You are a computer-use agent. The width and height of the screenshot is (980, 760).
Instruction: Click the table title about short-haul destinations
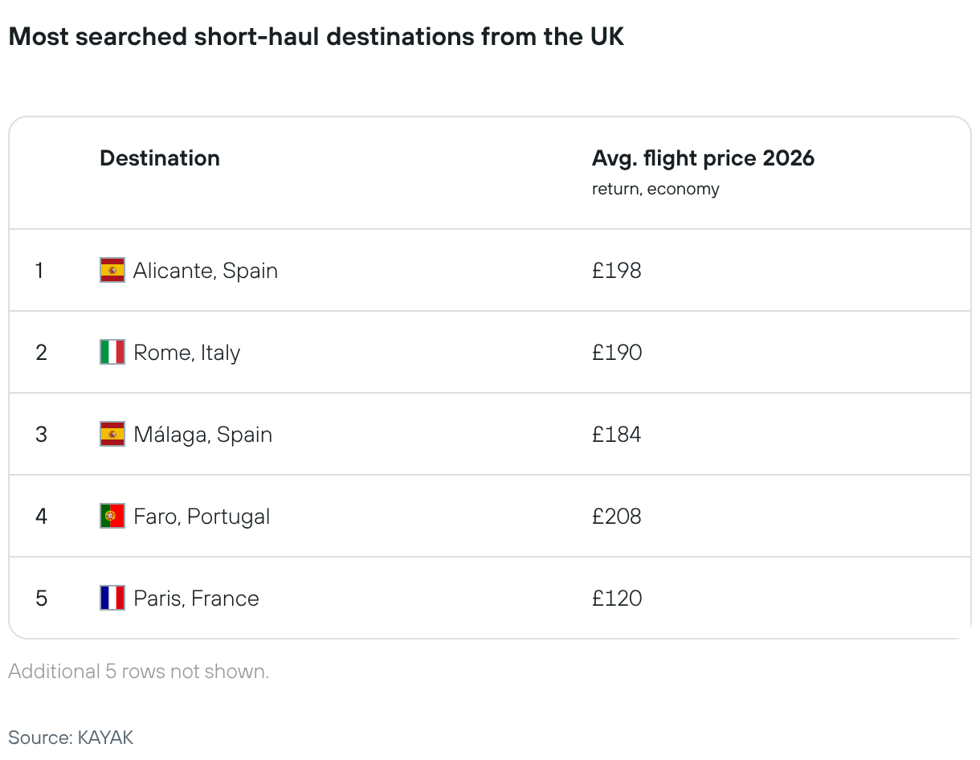(316, 37)
